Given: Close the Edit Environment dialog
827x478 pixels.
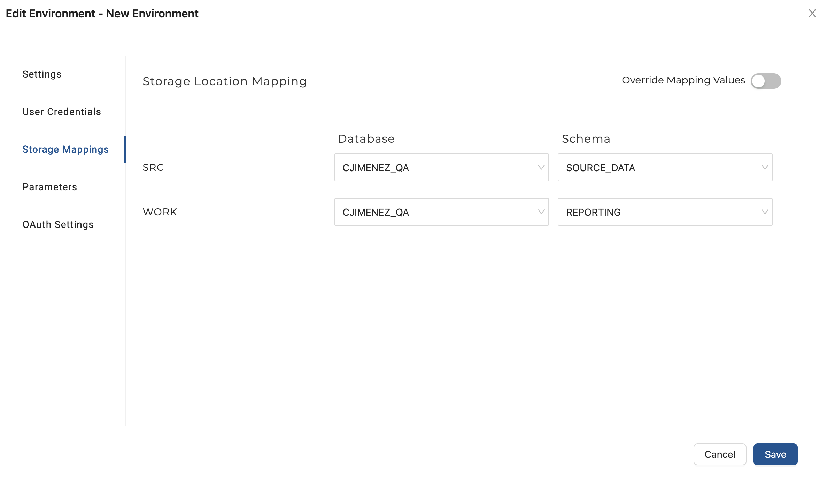Looking at the screenshot, I should click(812, 14).
